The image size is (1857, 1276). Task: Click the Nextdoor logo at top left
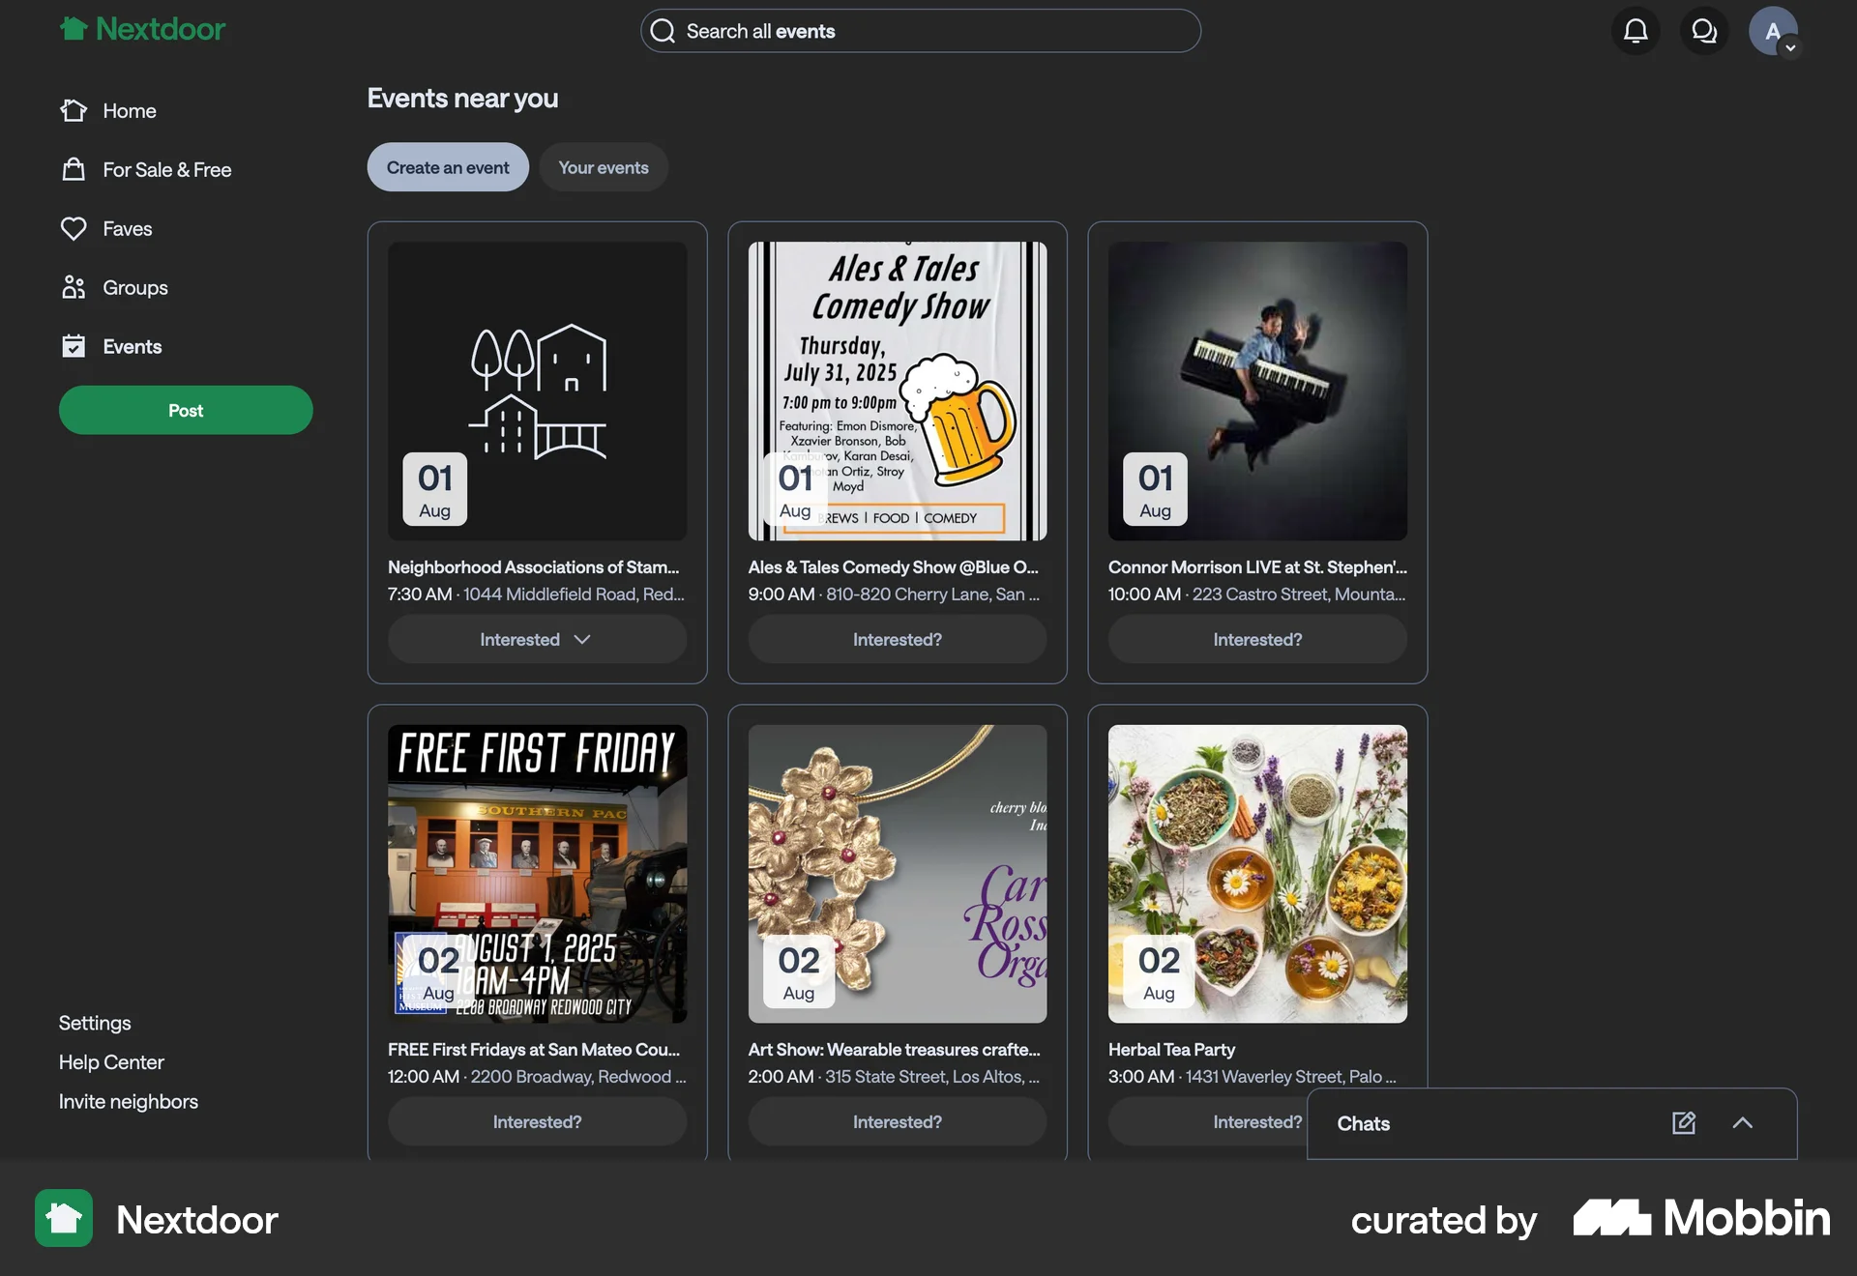[x=142, y=29]
